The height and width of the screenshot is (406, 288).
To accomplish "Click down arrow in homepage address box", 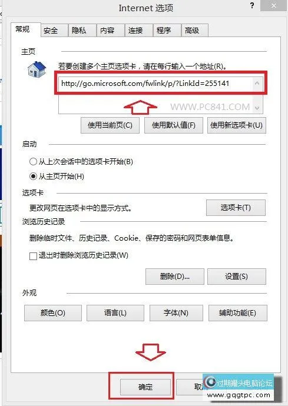I will tap(257, 108).
